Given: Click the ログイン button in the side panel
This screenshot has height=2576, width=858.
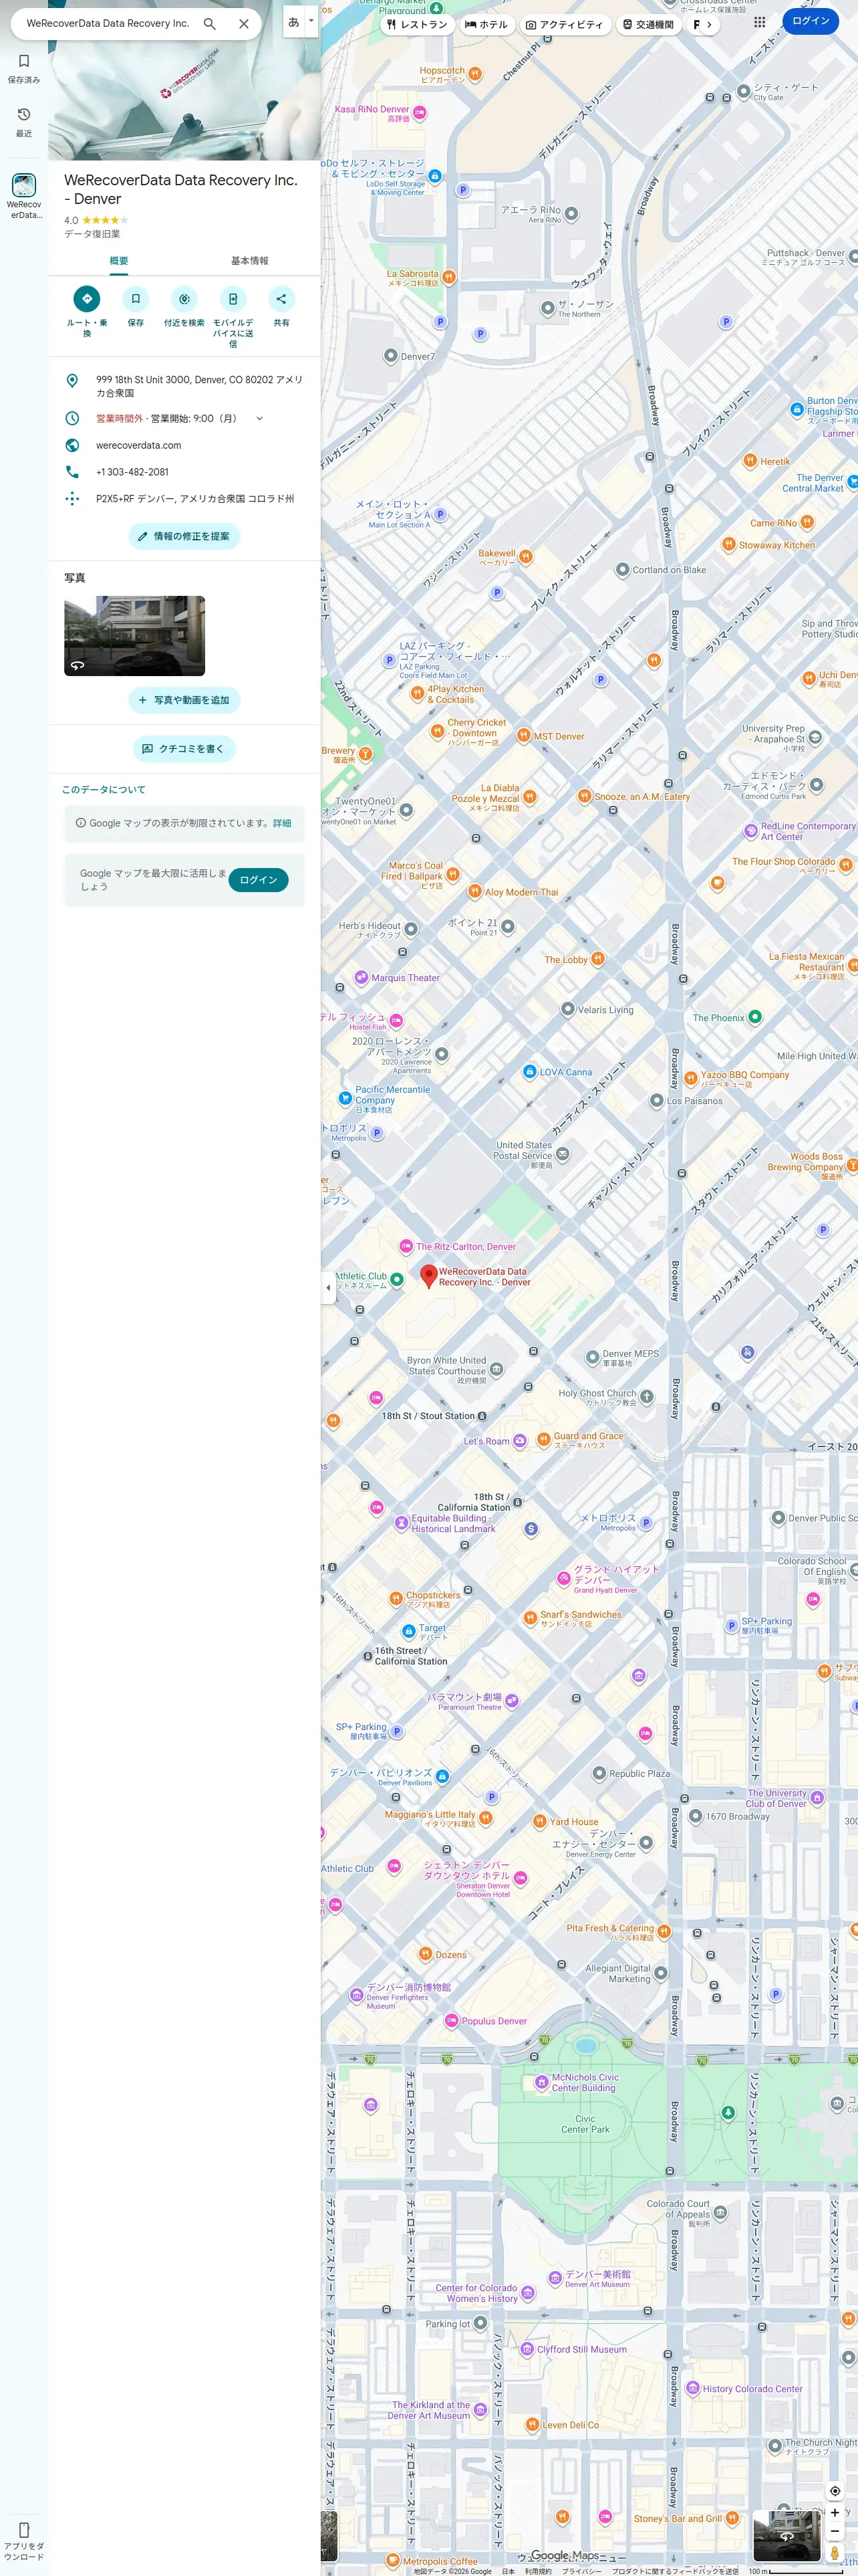Looking at the screenshot, I should pyautogui.click(x=259, y=880).
